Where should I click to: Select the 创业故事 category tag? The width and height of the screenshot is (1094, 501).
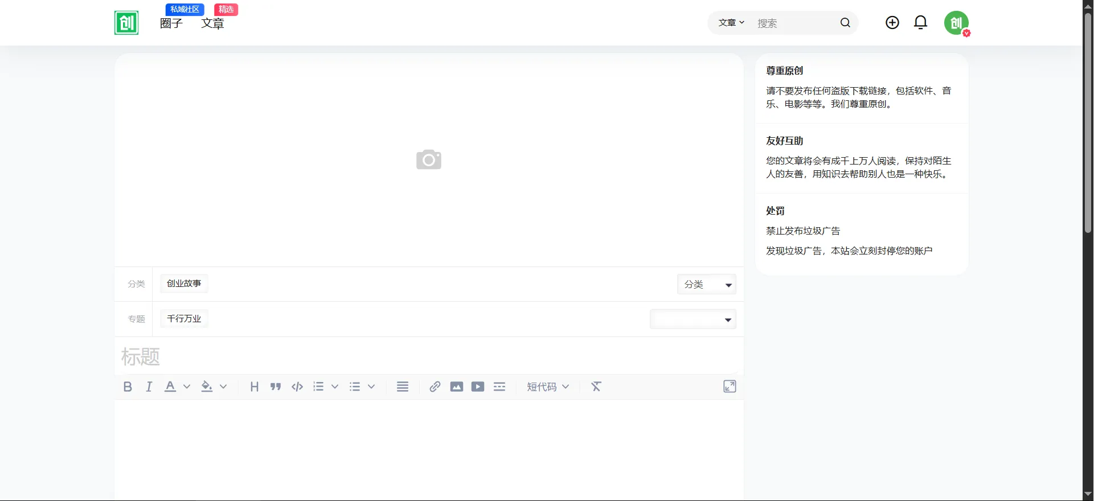(x=184, y=284)
